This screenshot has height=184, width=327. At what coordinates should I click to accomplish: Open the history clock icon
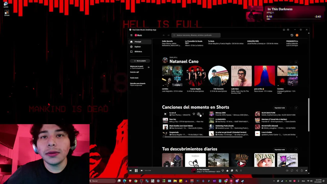pos(292,35)
